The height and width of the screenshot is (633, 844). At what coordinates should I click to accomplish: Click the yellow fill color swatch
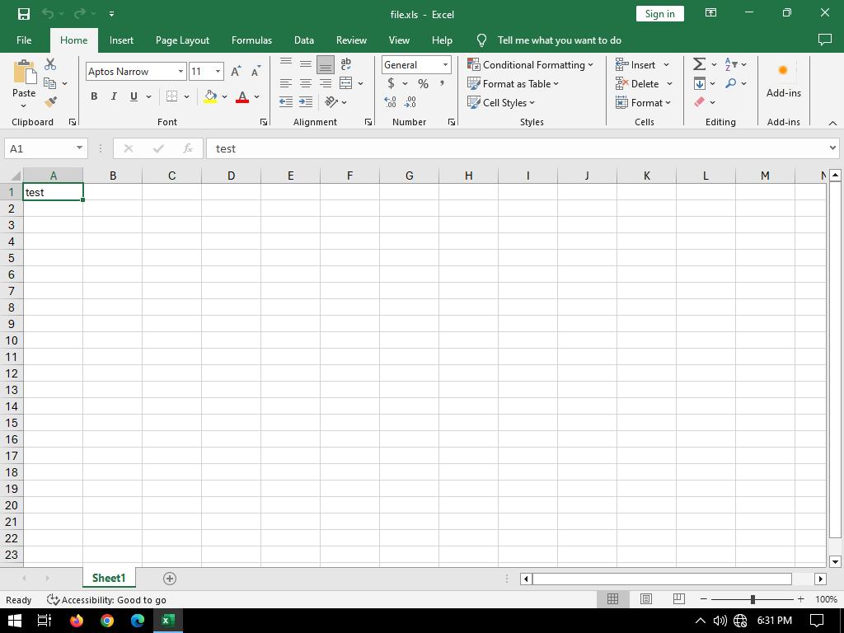[210, 97]
